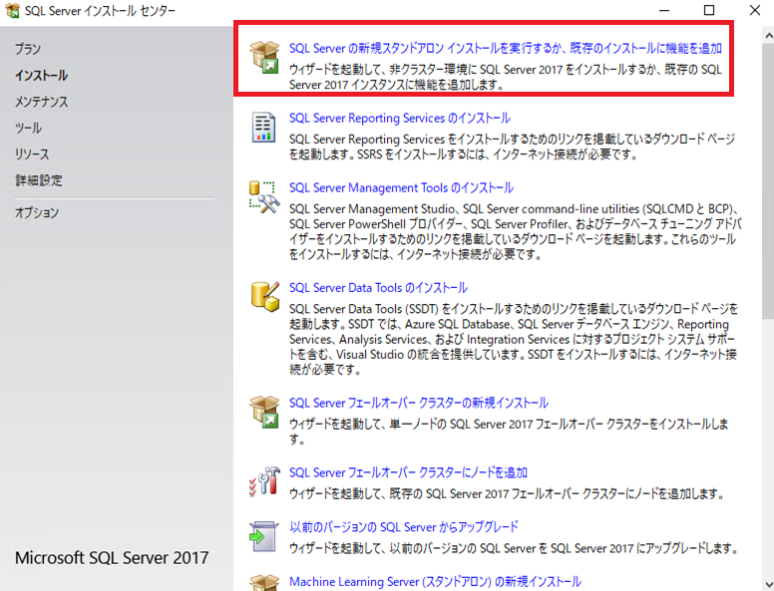Start フェールオーバー クラスターの新規インストール link
This screenshot has height=591, width=774.
pos(419,403)
